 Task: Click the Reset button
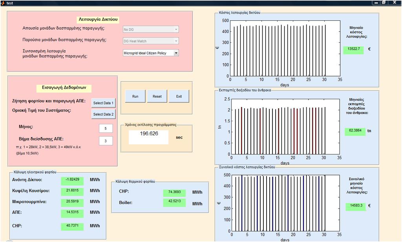tap(157, 96)
